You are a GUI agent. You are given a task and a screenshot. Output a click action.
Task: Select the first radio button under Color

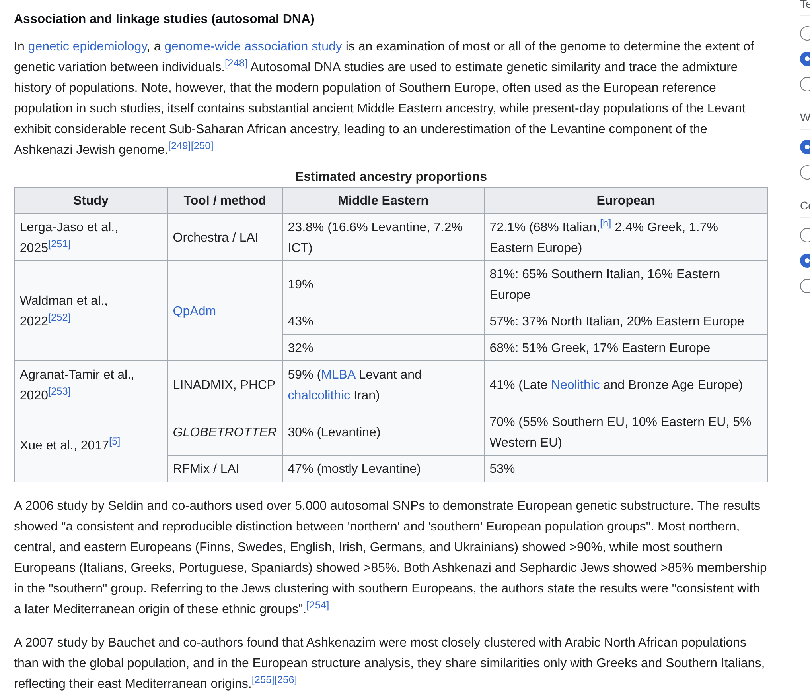point(806,235)
